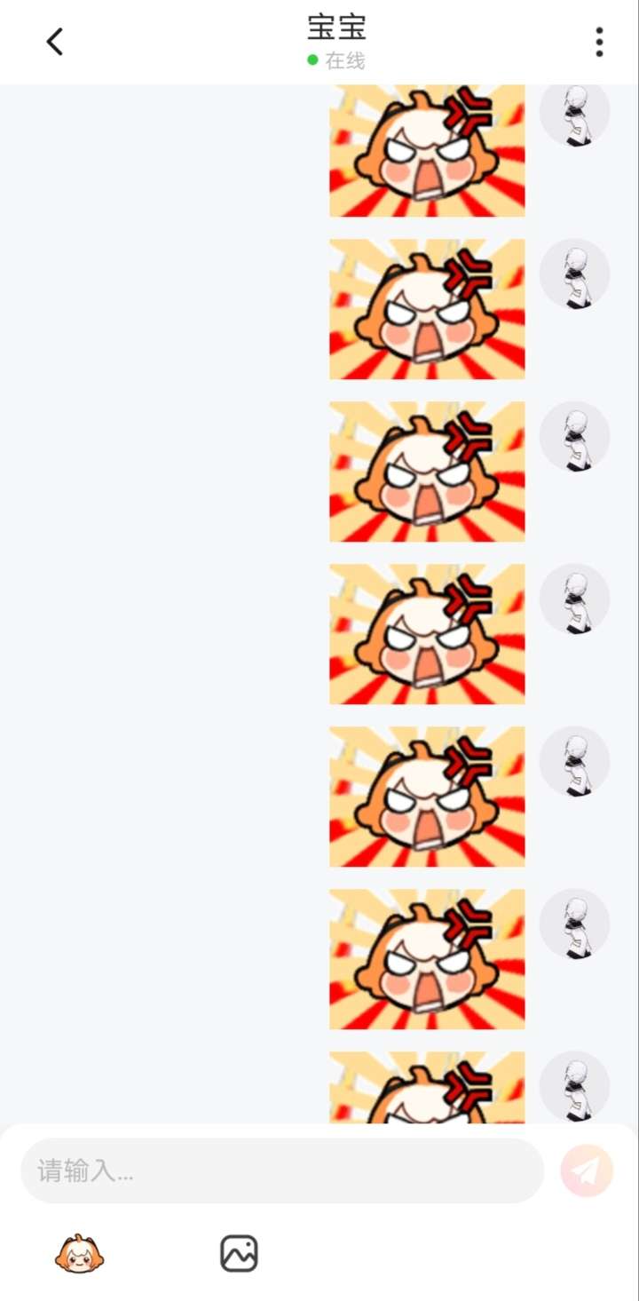
Task: Tap the avatar beside the third sticker
Action: (x=574, y=436)
